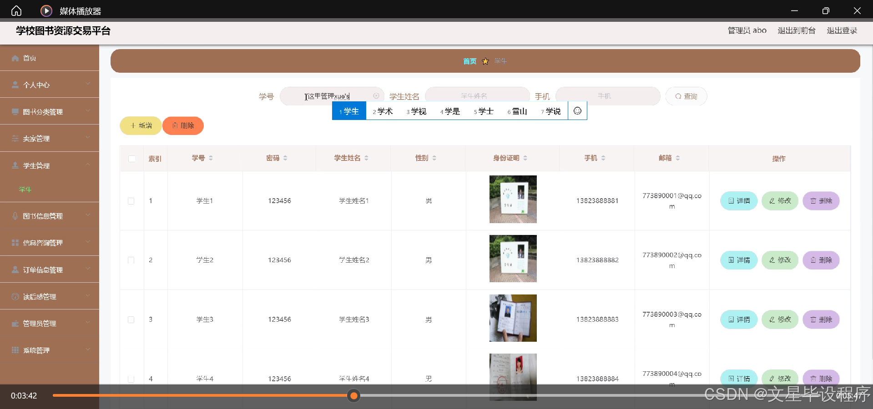Click the clear icon in 学号 search field

376,96
